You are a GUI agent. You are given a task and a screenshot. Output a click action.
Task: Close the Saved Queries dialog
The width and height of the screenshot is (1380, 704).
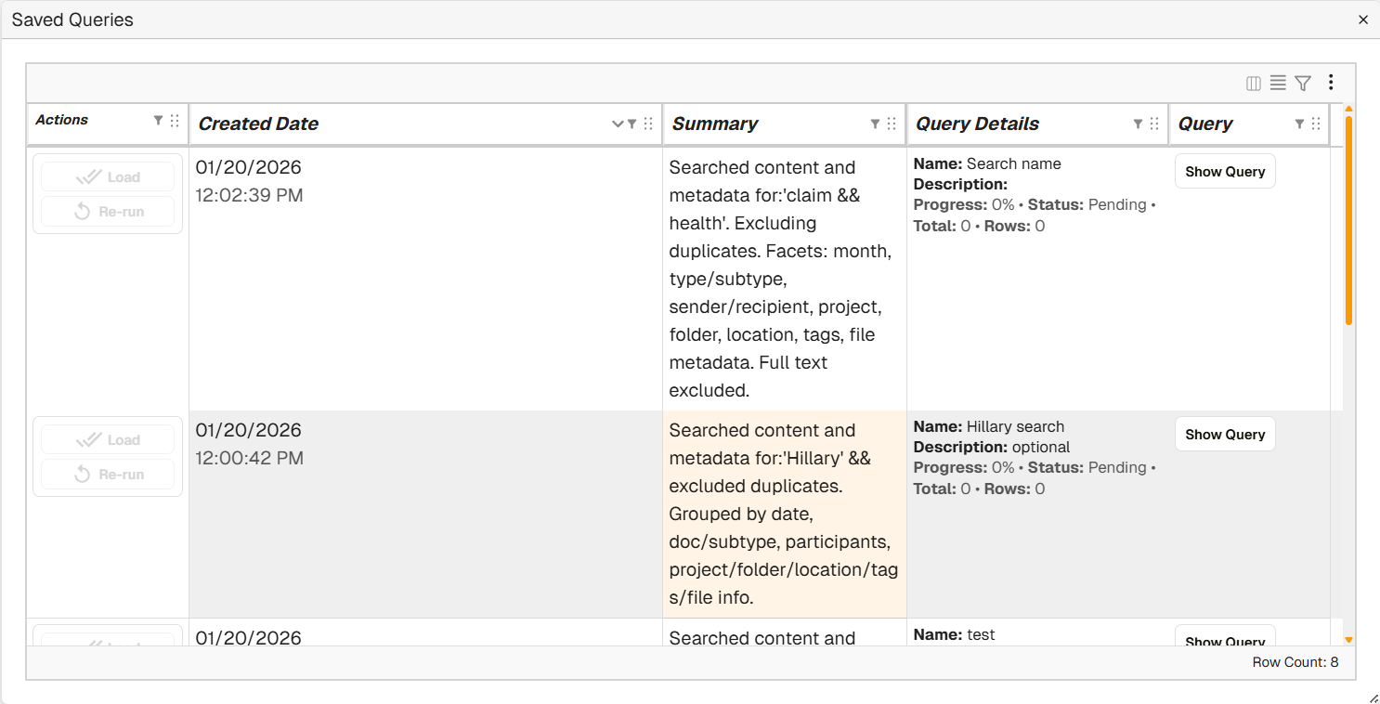point(1363,20)
